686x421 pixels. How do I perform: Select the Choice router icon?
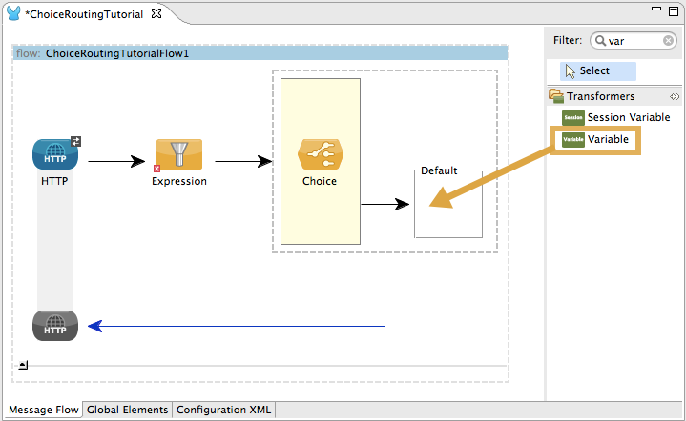coord(320,154)
